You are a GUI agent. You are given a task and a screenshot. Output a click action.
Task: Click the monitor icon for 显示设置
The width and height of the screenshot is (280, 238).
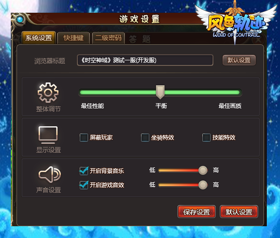[x=48, y=135]
